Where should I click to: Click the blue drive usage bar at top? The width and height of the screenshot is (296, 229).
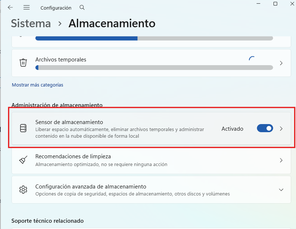coord(87,37)
